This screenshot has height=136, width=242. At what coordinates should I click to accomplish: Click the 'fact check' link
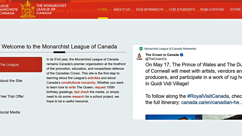tap(82, 92)
